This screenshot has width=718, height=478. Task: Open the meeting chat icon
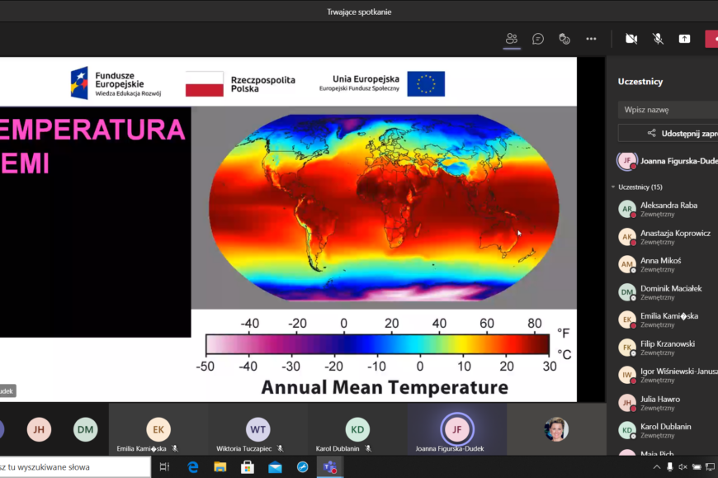tap(538, 39)
